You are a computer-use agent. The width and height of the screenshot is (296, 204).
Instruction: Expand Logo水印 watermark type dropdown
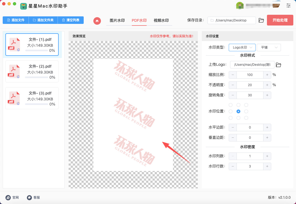click(x=242, y=48)
